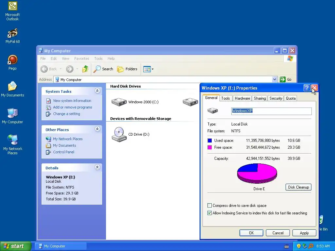Open the File menu
Image resolution: width=335 pixels, height=251 pixels.
pyautogui.click(x=43, y=59)
